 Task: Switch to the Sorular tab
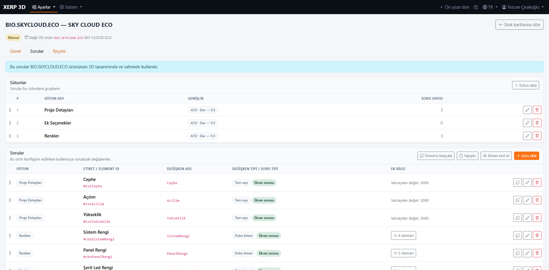point(37,51)
